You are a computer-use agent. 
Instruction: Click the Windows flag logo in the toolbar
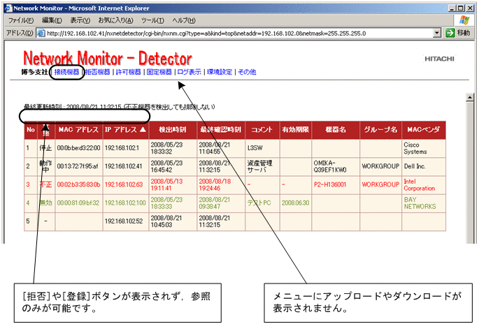[x=464, y=20]
